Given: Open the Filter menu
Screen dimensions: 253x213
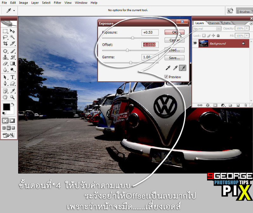Looking at the screenshot, I should (58, 3).
